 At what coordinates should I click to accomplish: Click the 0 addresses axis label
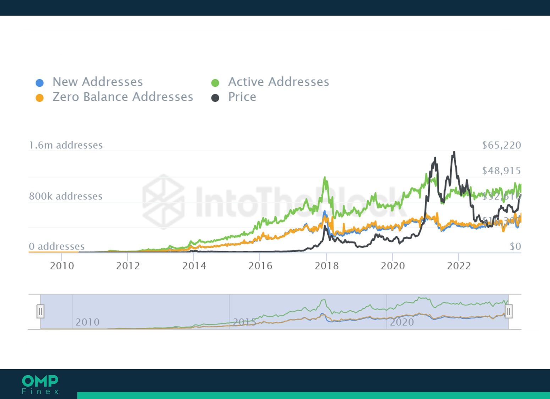click(57, 246)
